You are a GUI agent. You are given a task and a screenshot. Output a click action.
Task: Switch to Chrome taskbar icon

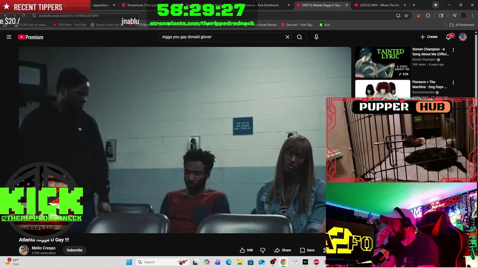tap(283, 262)
